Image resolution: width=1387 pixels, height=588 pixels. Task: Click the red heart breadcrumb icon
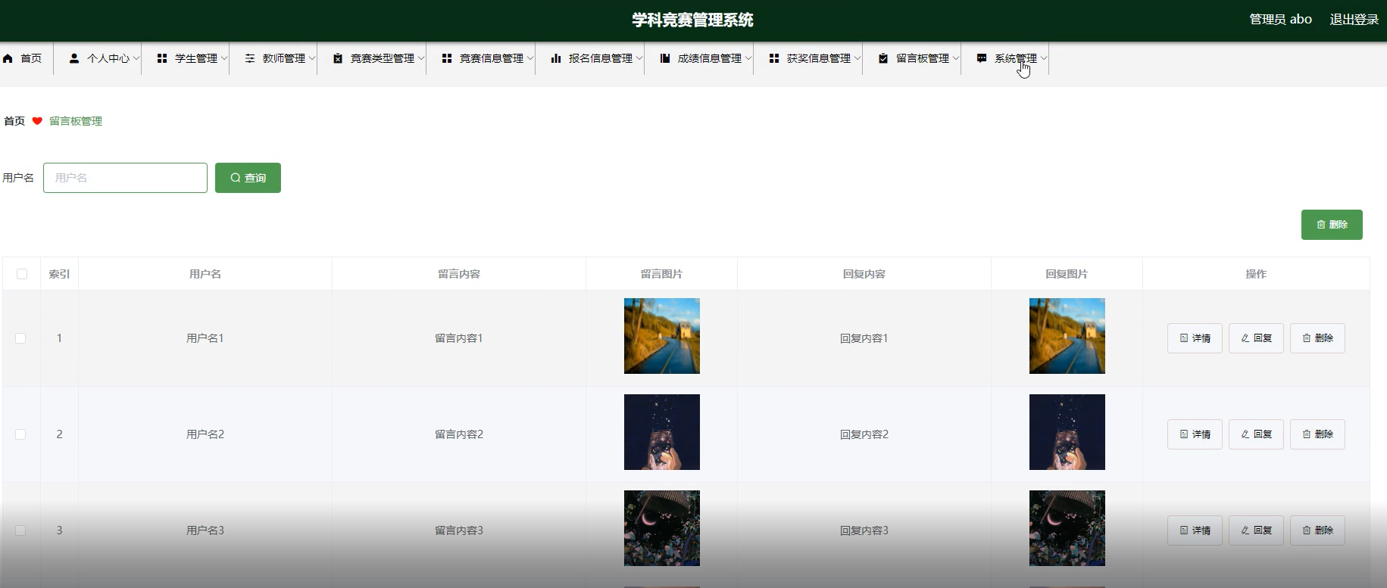click(37, 121)
